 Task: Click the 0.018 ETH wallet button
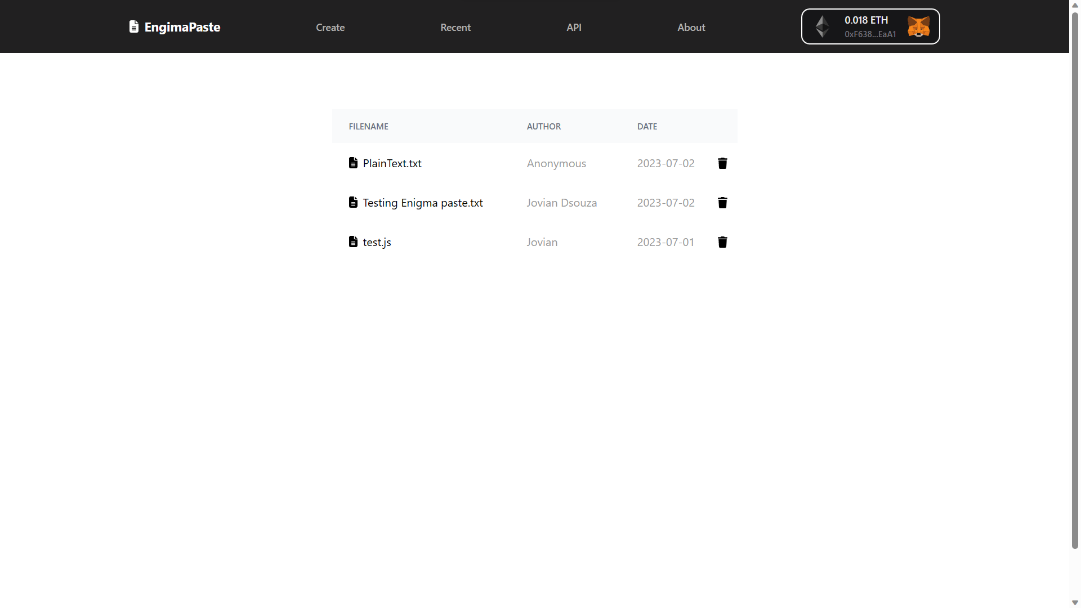point(870,26)
